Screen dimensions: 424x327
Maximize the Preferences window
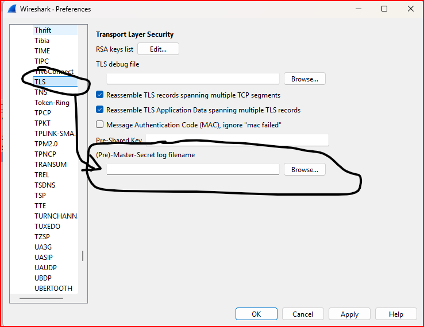(x=384, y=9)
